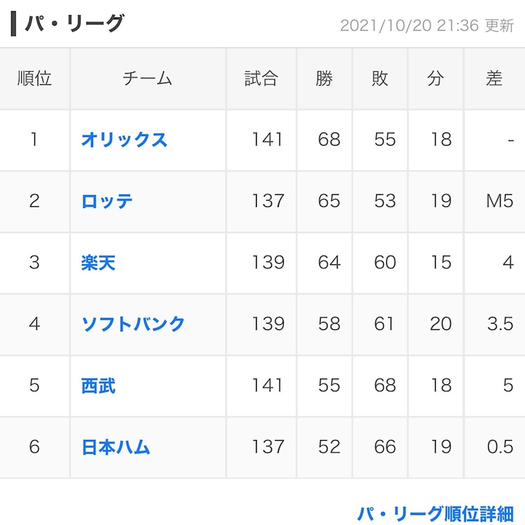Click オリックス's 68 wins cell
Image resolution: width=525 pixels, height=525 pixels.
pos(329,139)
